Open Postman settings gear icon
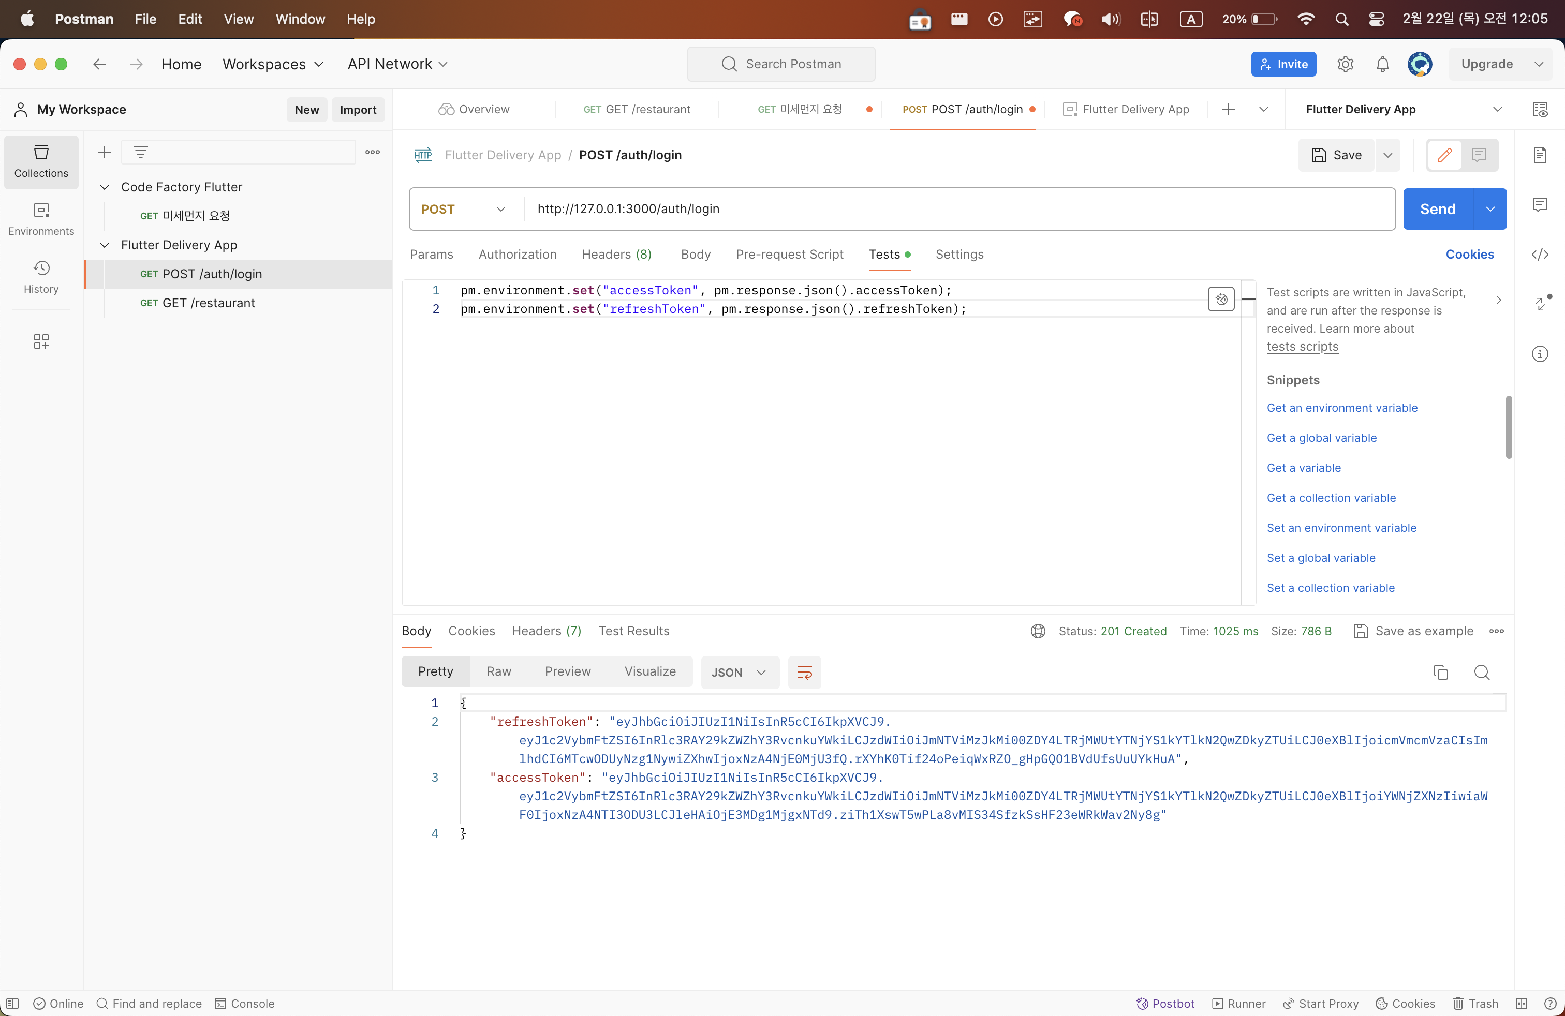The height and width of the screenshot is (1016, 1565). [1346, 64]
